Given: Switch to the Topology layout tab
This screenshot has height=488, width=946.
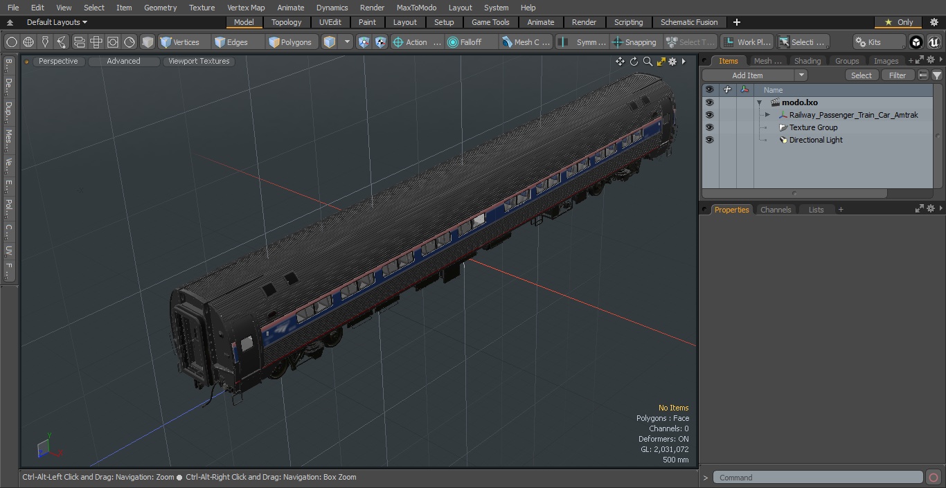Looking at the screenshot, I should click(286, 22).
